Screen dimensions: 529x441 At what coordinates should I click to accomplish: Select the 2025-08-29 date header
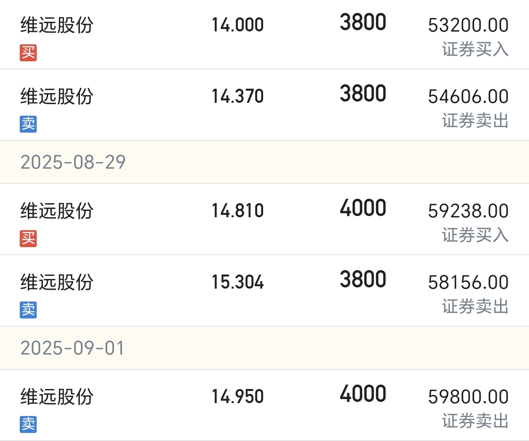(264, 162)
